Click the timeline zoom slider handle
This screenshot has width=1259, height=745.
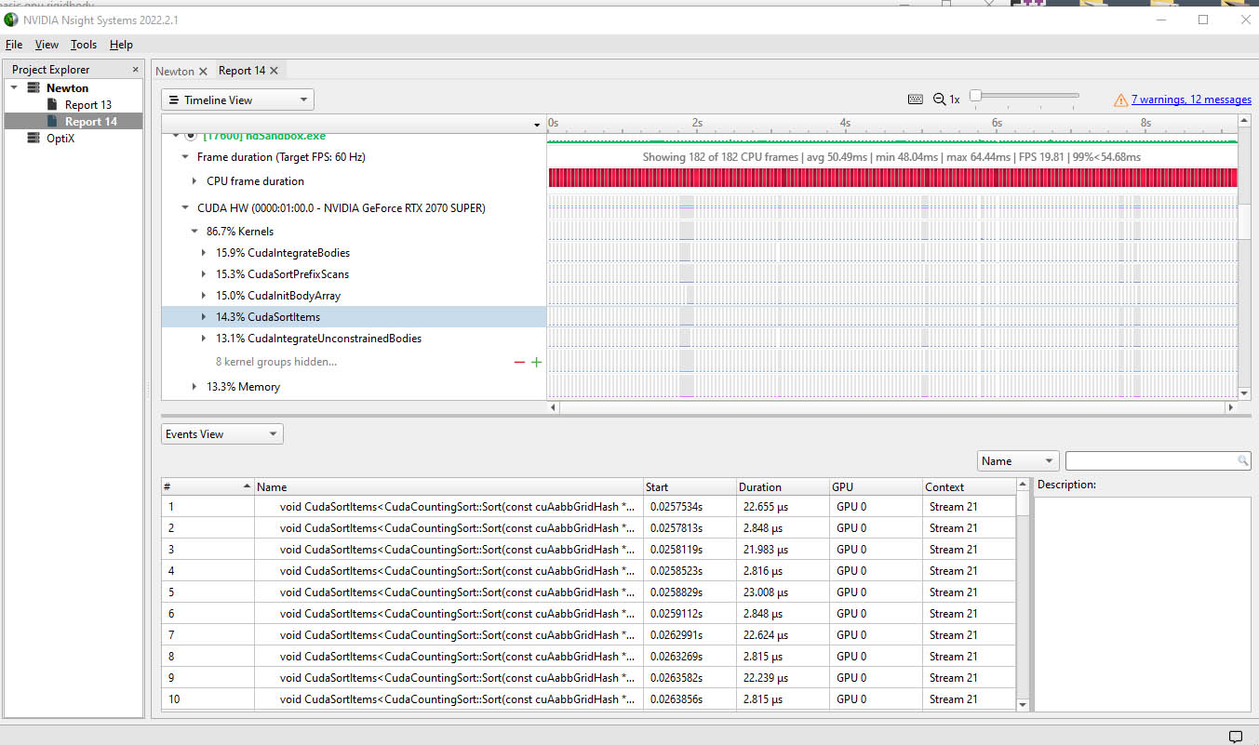point(974,96)
